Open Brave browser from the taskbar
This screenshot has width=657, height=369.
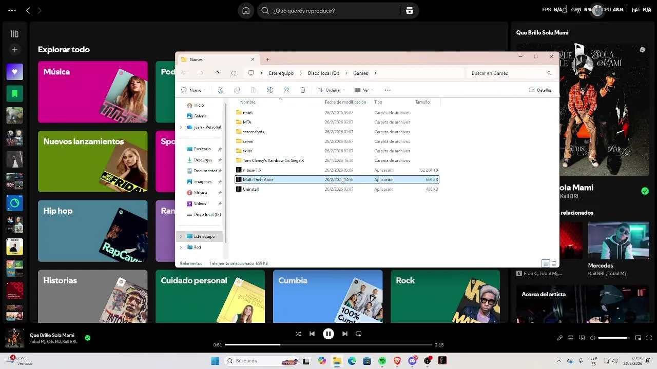click(397, 361)
